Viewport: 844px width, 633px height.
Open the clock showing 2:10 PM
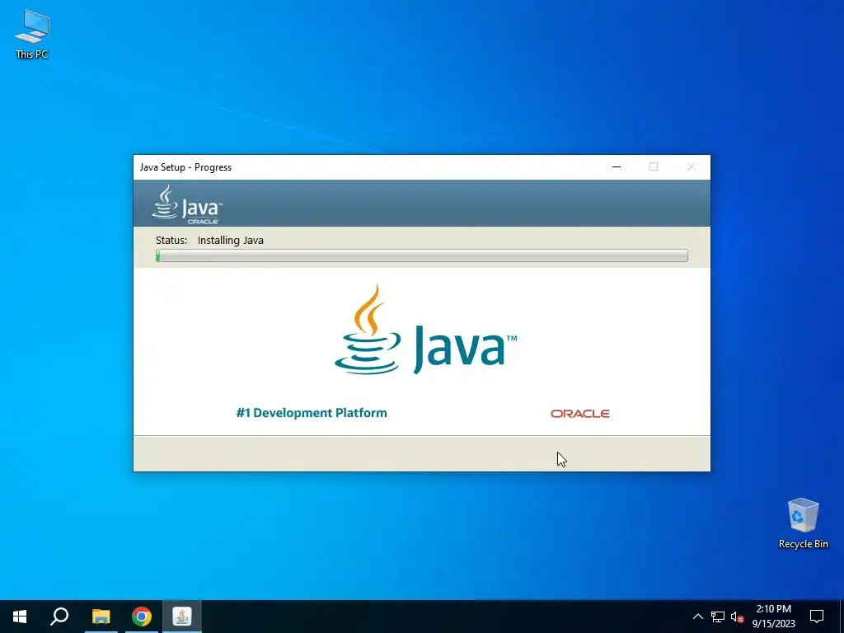coord(773,617)
